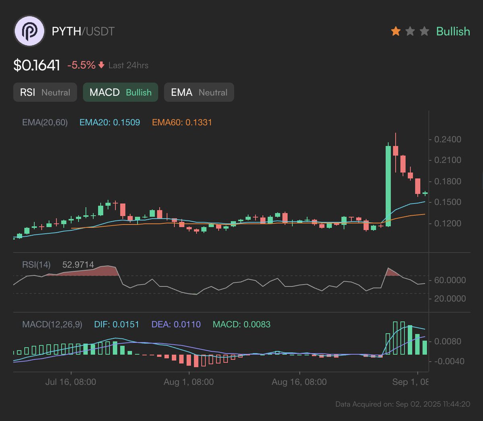Viewport: 483px width, 421px height.
Task: Click the EMA60: 0.1331 value
Action: point(182,122)
